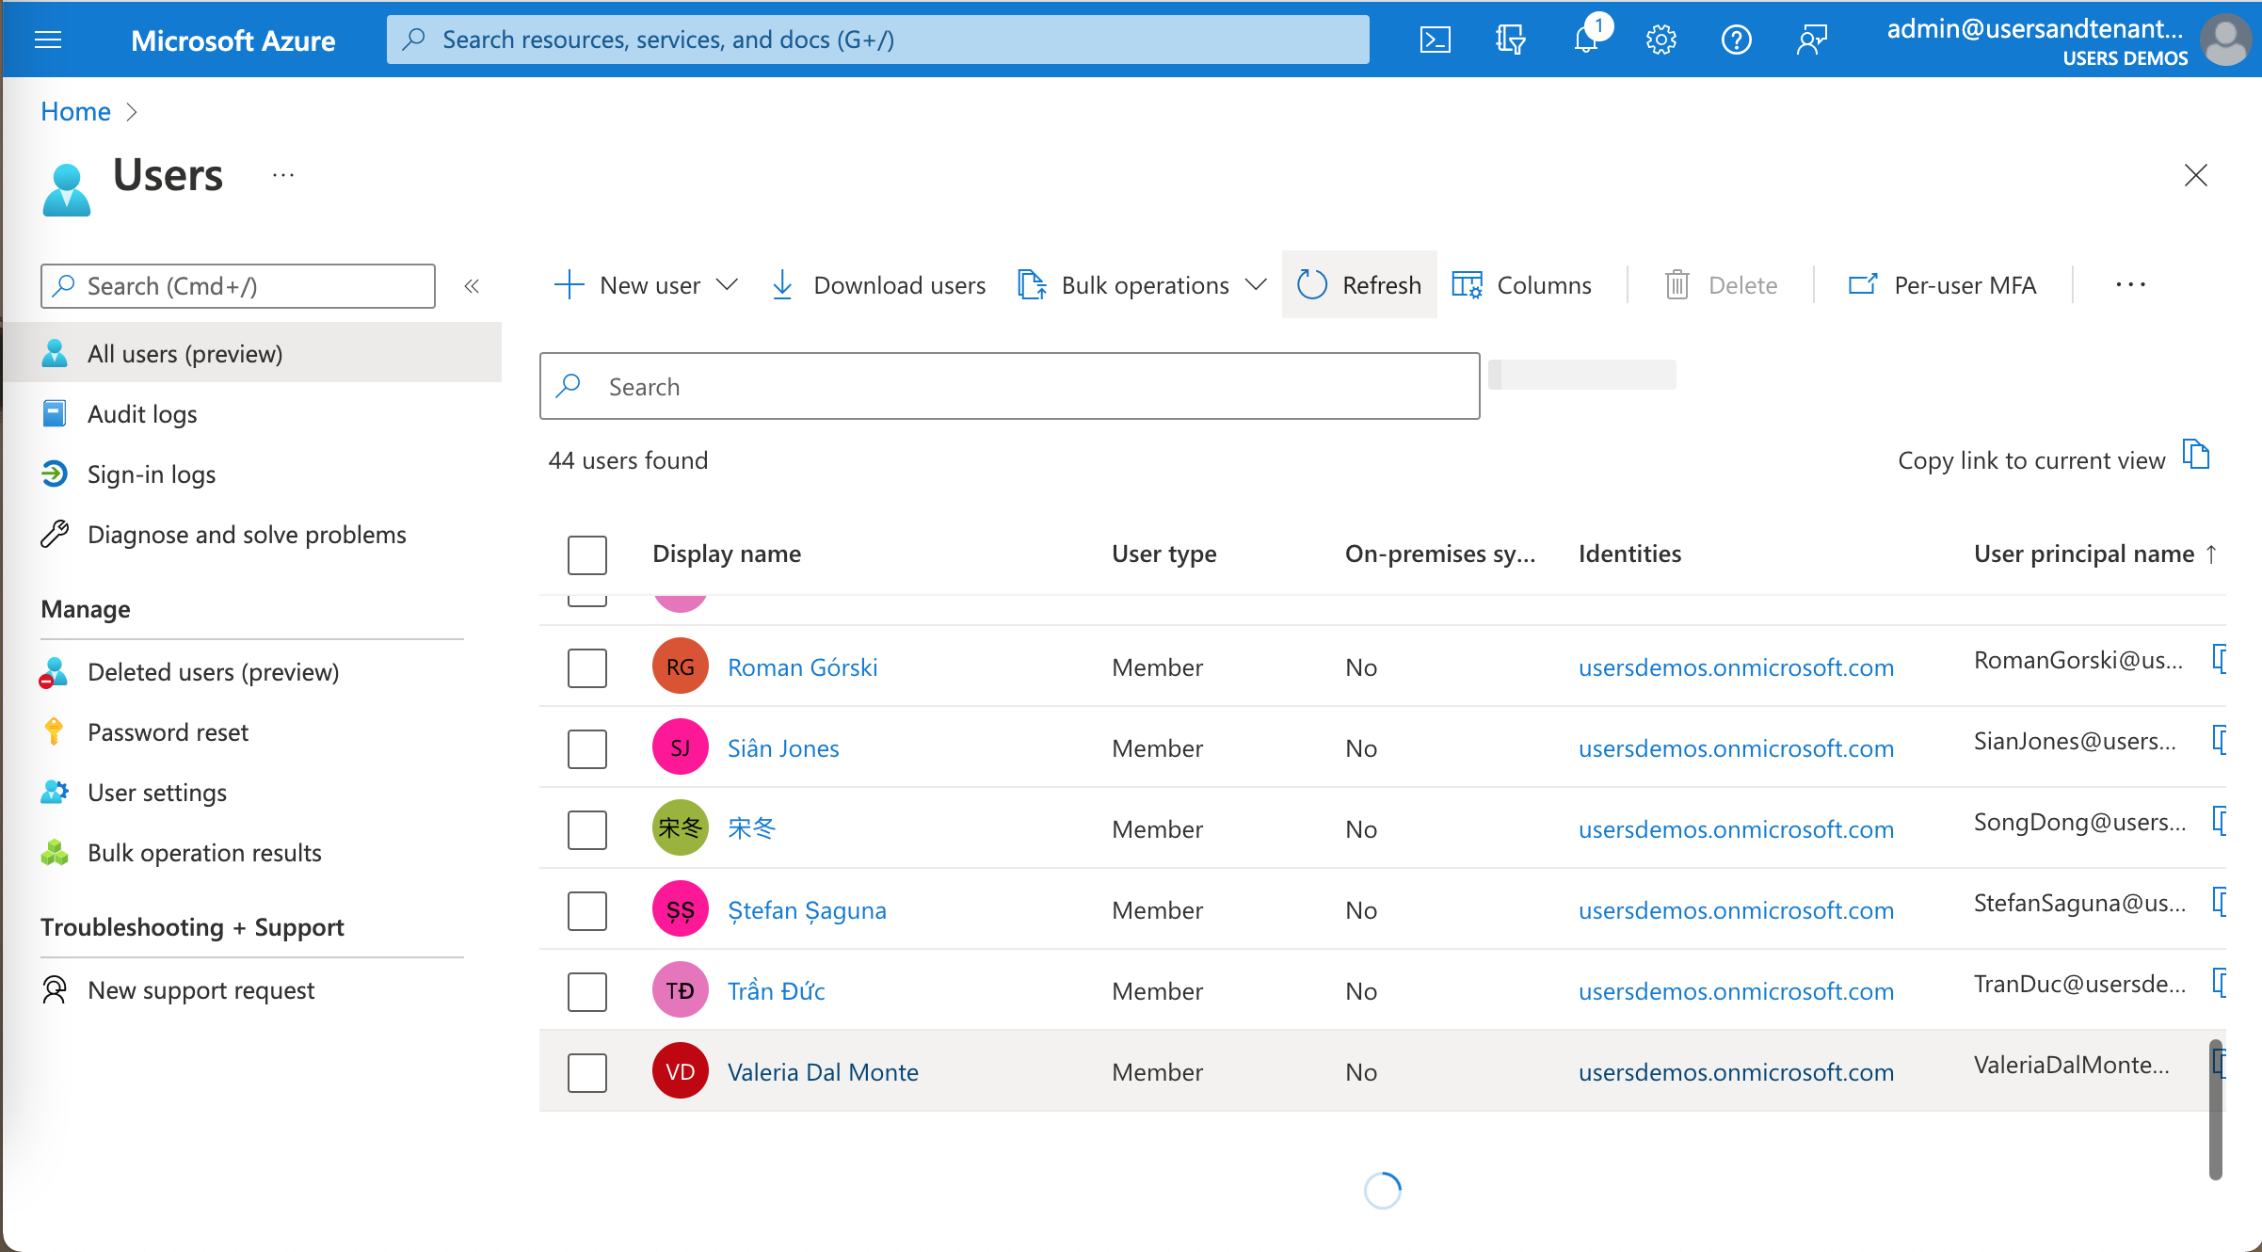Copy SongDong user principal name icon
The image size is (2262, 1252).
point(2220,820)
